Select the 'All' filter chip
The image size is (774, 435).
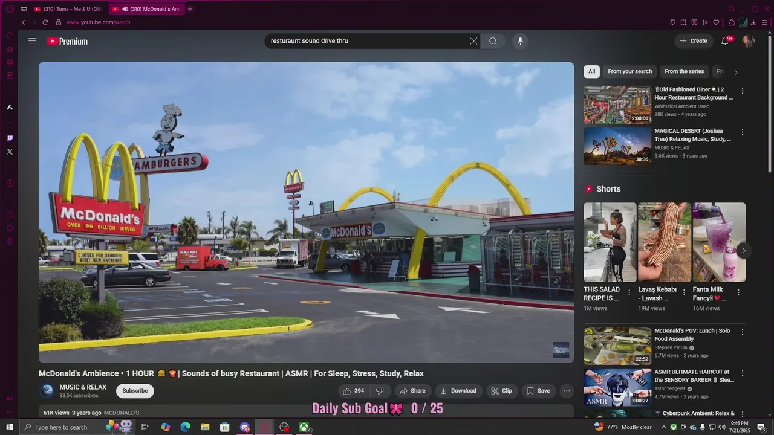[x=591, y=71]
